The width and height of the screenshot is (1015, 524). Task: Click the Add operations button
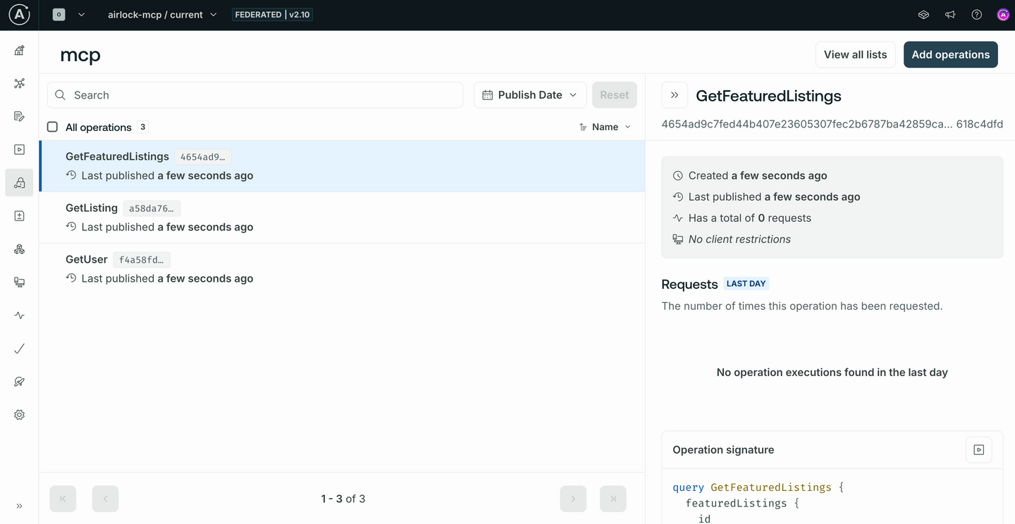pyautogui.click(x=950, y=54)
